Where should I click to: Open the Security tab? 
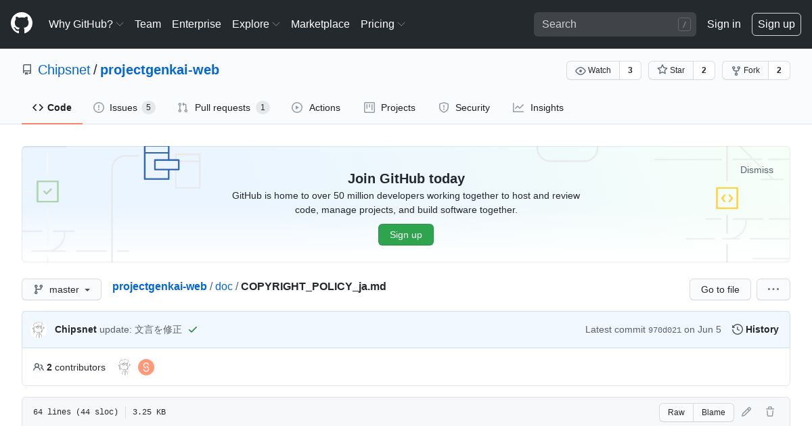[x=464, y=108]
